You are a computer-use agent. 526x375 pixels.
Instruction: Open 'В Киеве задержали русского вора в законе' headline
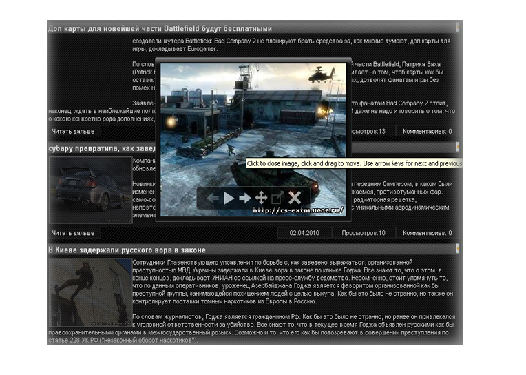(x=127, y=250)
